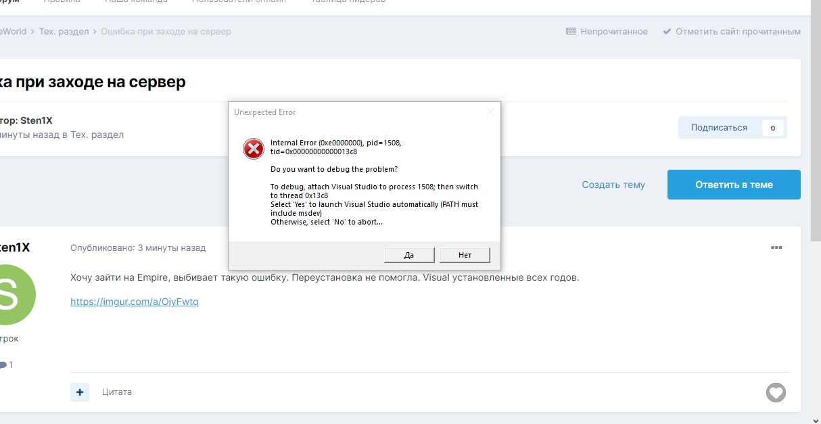Screen dimensions: 821x424
Task: Toggle the plus multiquote button
Action: point(80,392)
